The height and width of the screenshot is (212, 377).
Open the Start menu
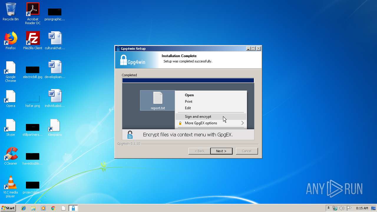(8, 208)
